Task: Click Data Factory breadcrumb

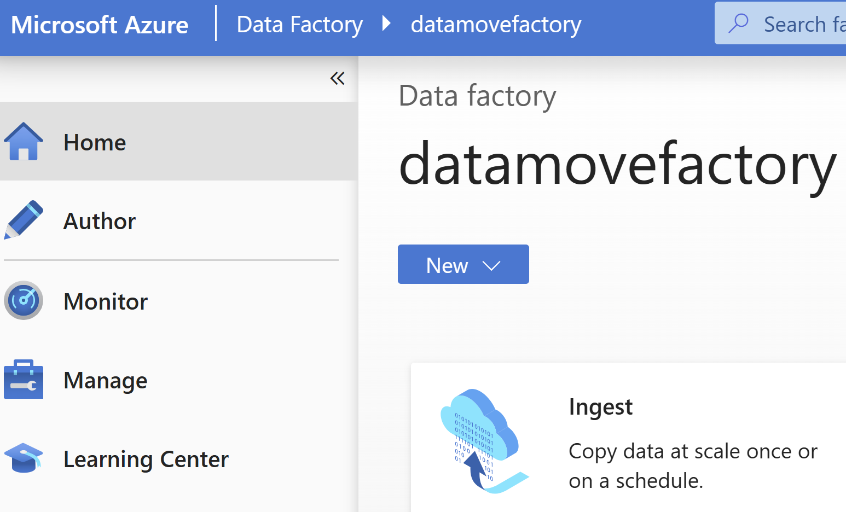Action: pyautogui.click(x=300, y=25)
